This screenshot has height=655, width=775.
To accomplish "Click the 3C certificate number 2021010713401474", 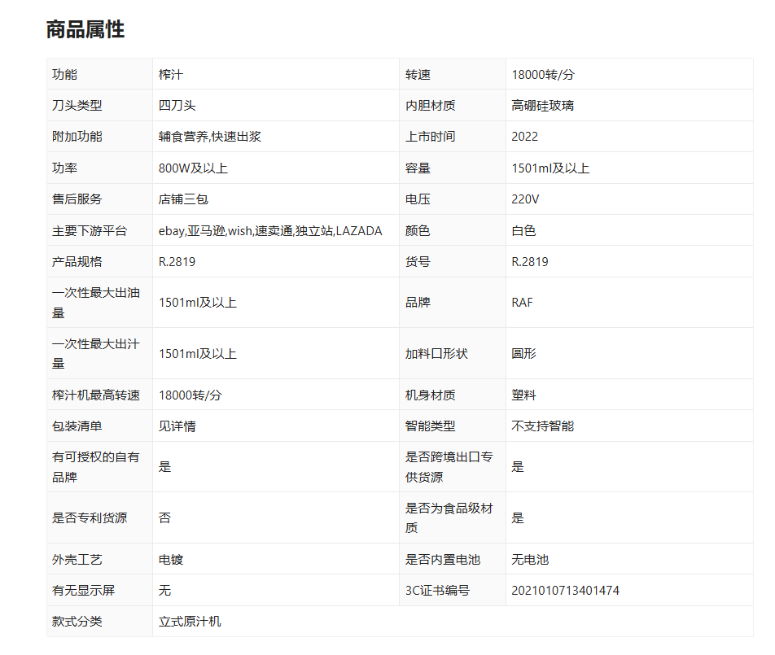I will tap(565, 590).
